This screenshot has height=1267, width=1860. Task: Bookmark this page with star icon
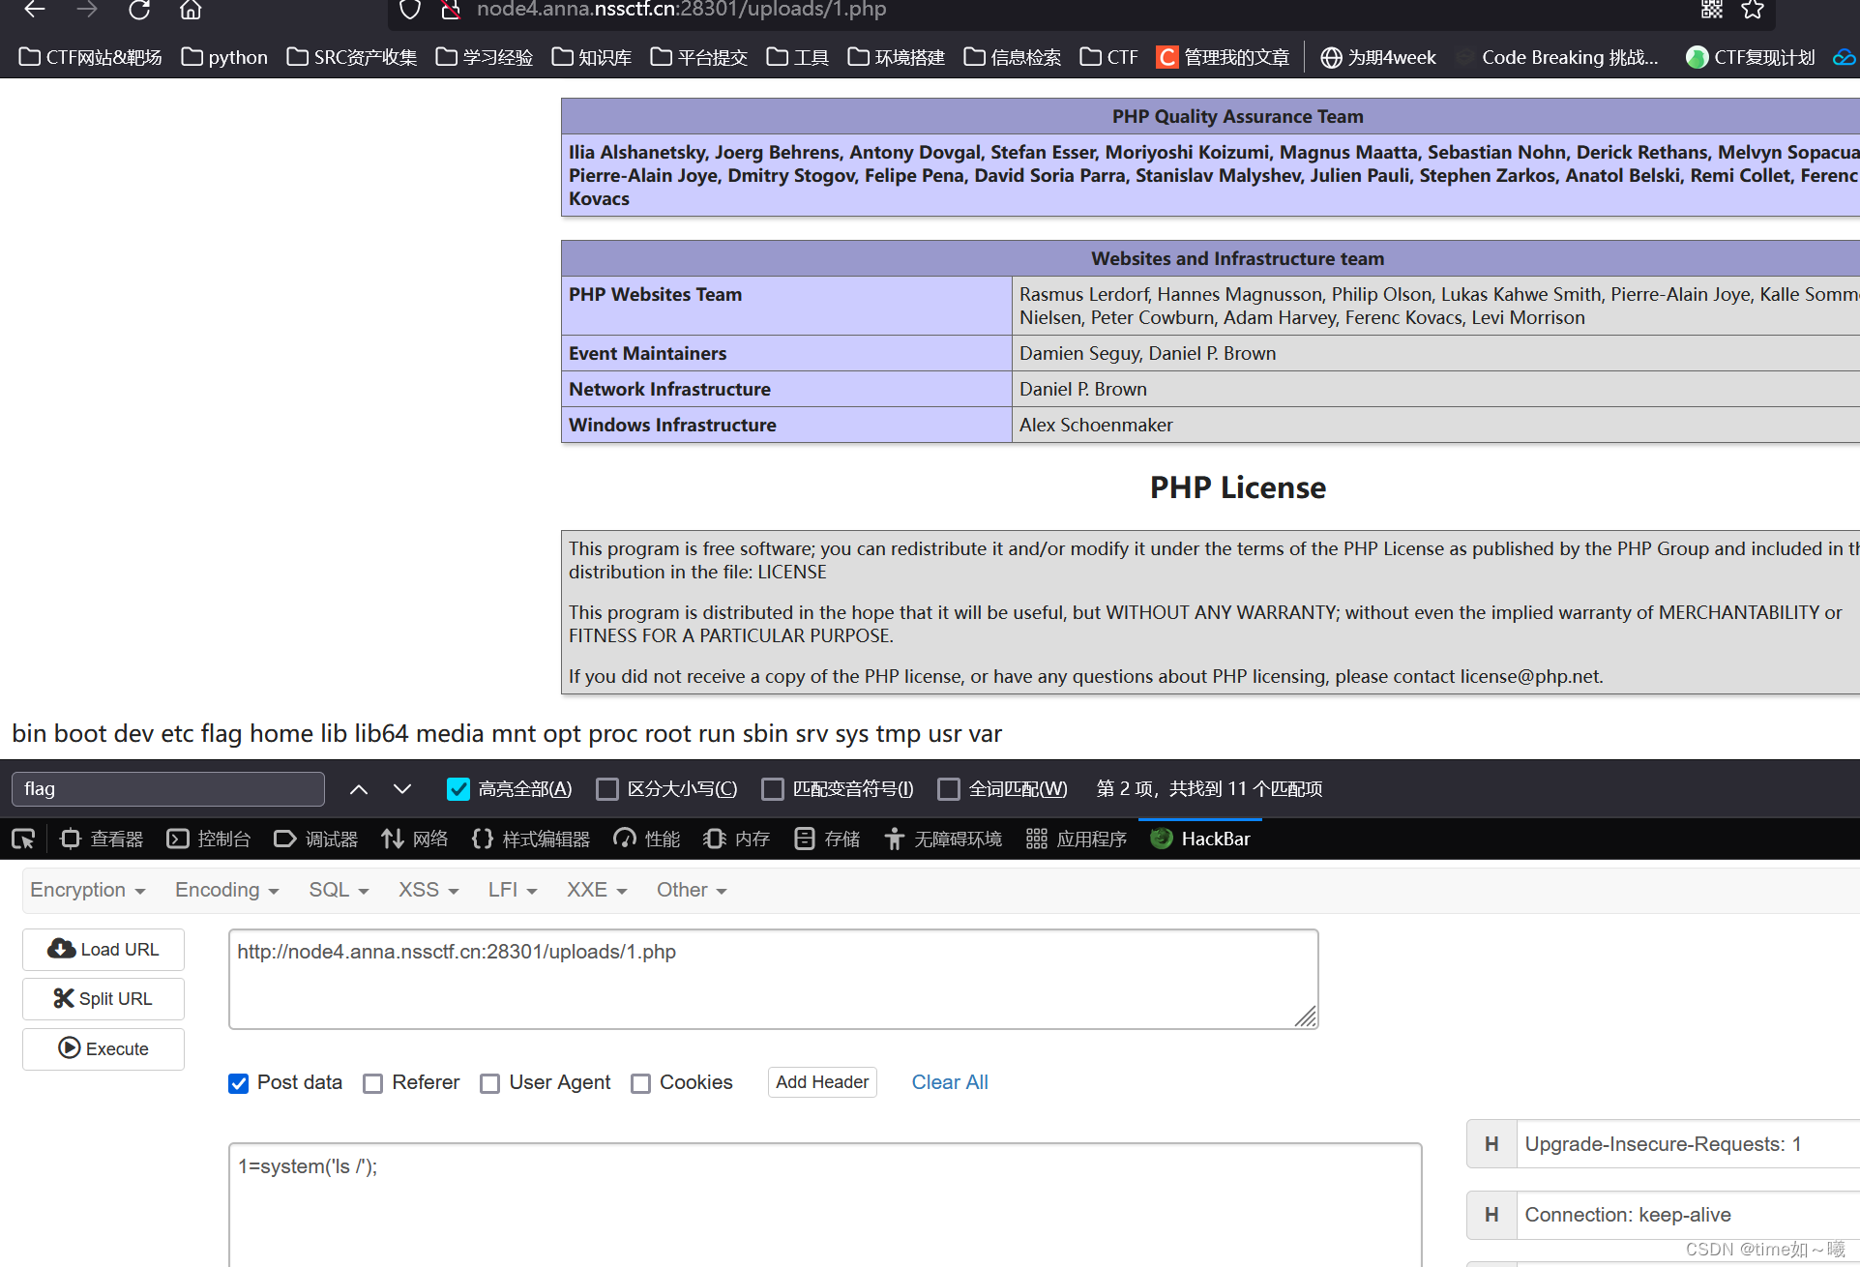point(1753,10)
